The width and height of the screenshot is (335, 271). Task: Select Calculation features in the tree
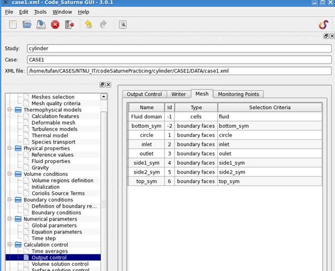tap(55, 116)
